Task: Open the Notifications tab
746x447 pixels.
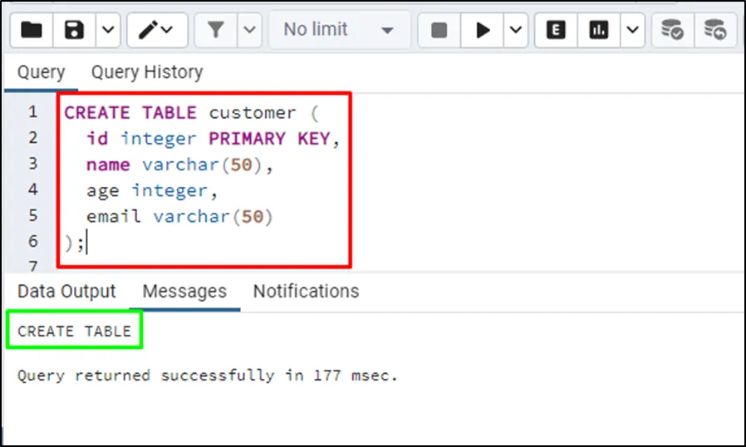Action: [306, 292]
